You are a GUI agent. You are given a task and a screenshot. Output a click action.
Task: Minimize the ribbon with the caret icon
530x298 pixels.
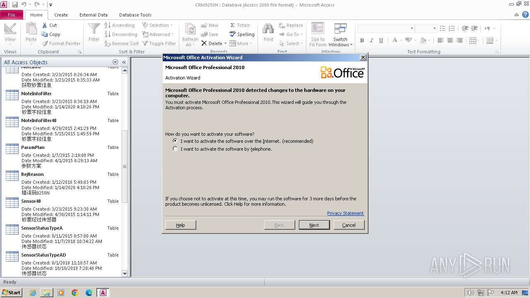tap(516, 15)
